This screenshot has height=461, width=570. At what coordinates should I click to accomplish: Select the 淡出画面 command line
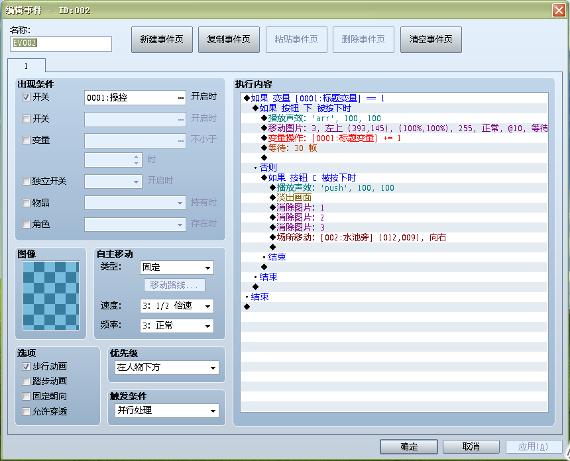pyautogui.click(x=394, y=197)
